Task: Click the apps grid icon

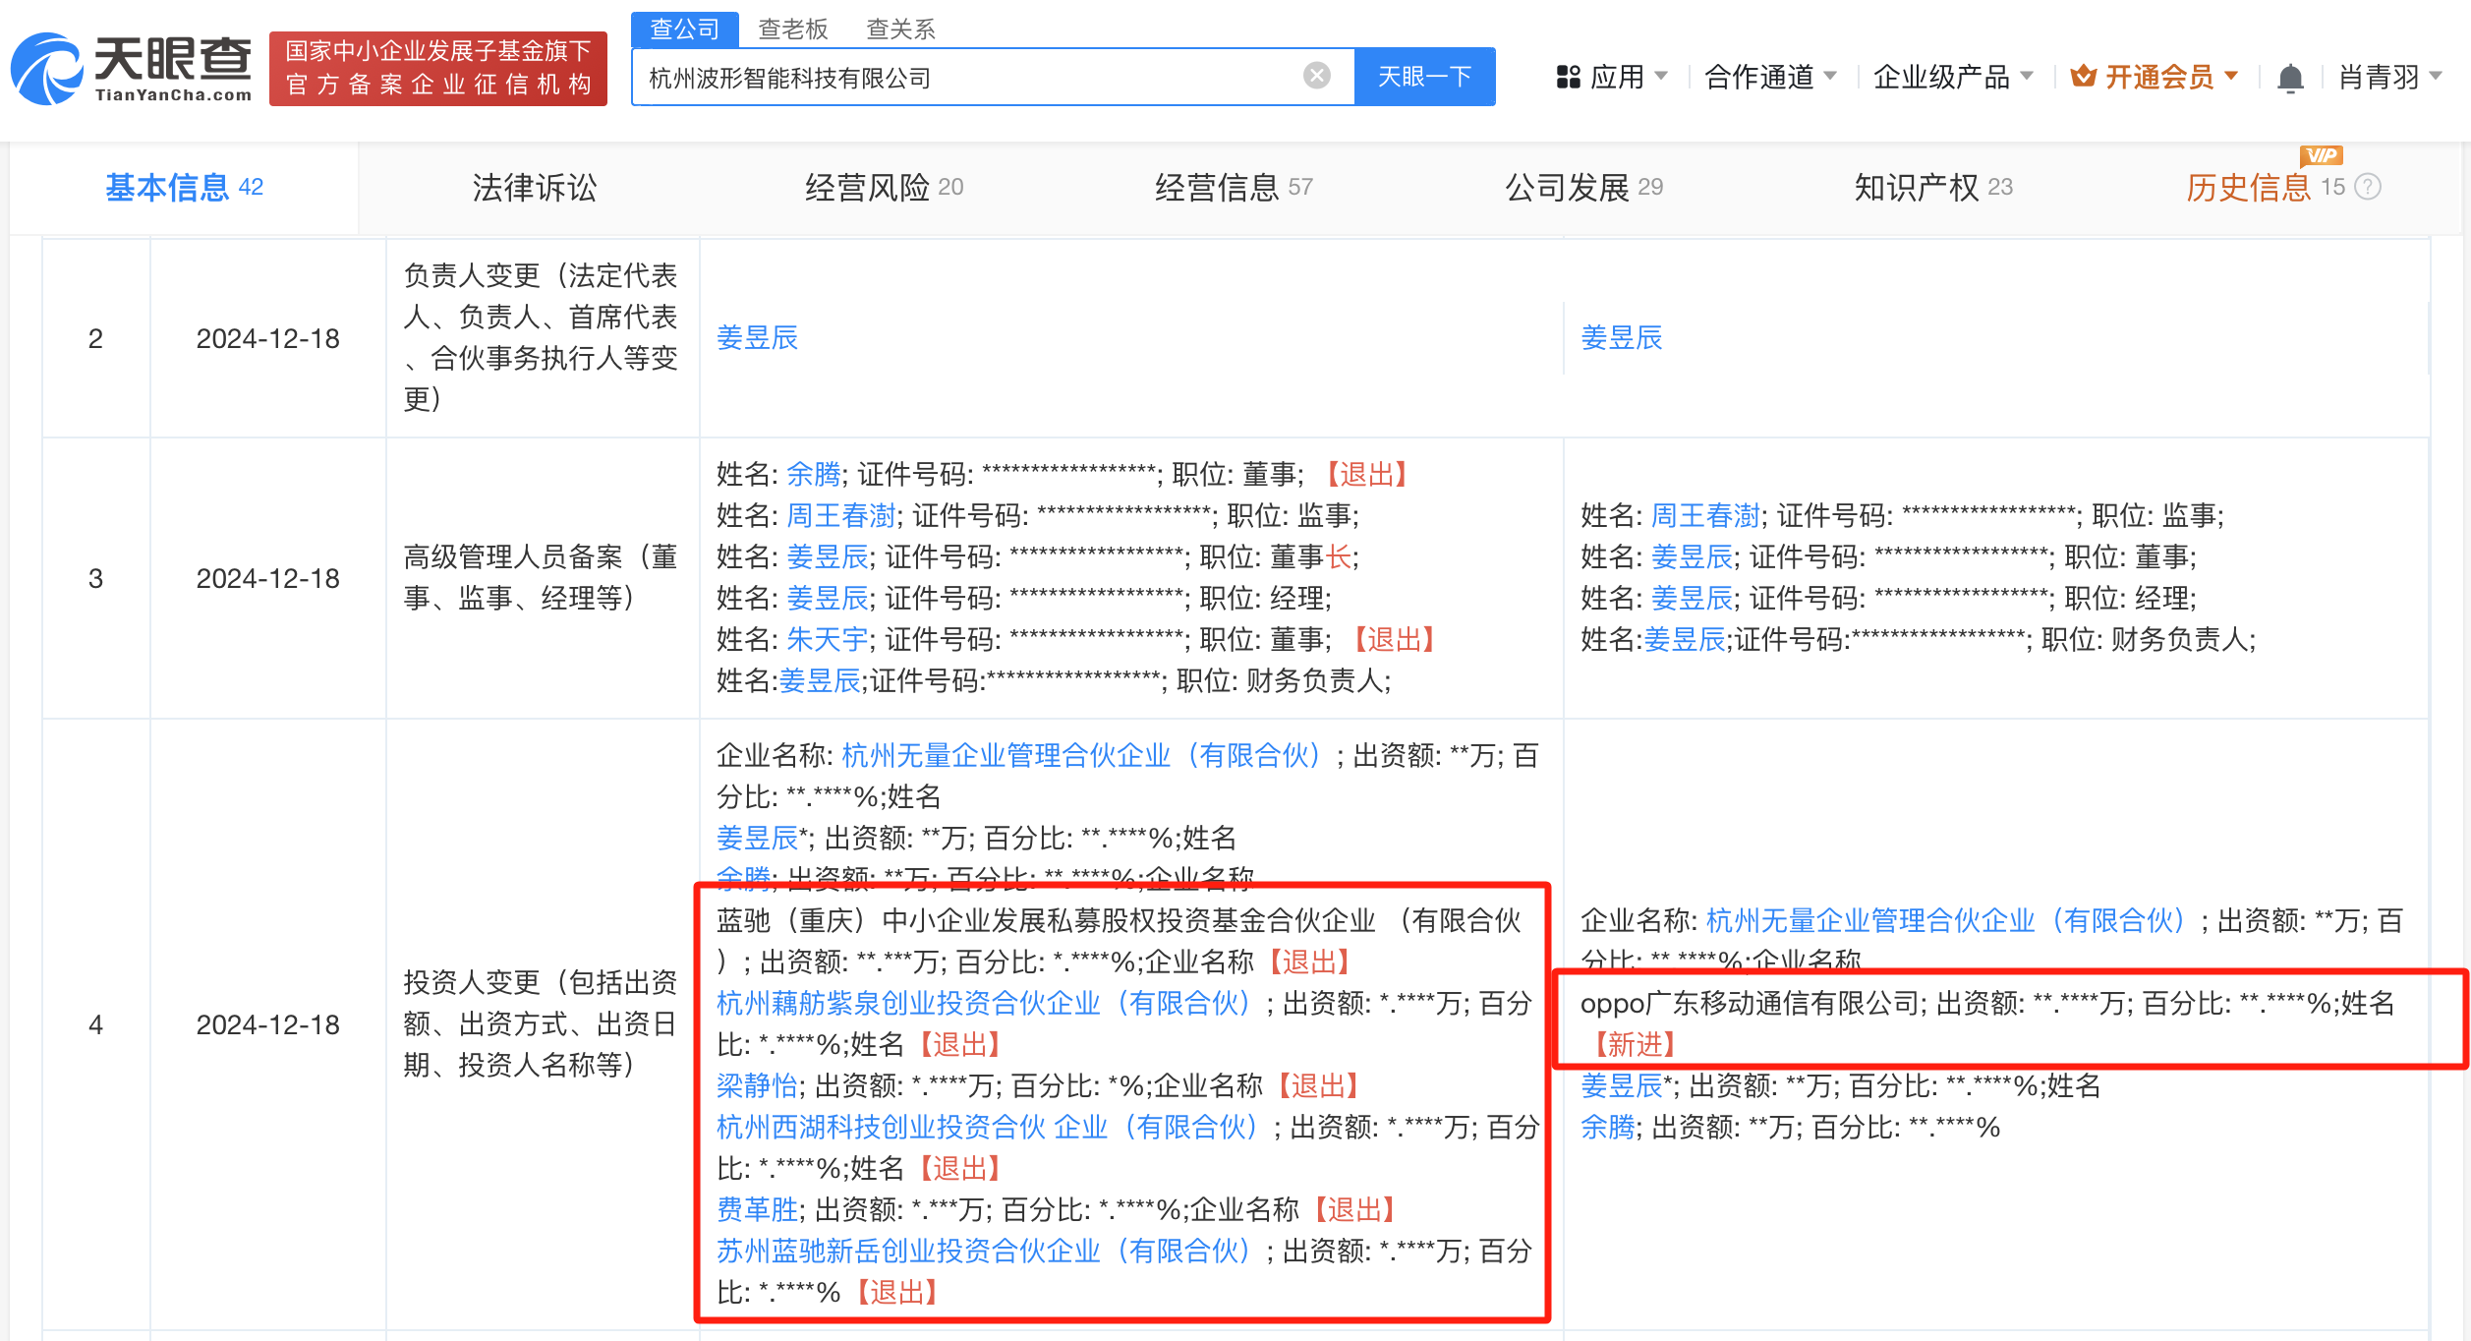Action: pyautogui.click(x=1568, y=77)
